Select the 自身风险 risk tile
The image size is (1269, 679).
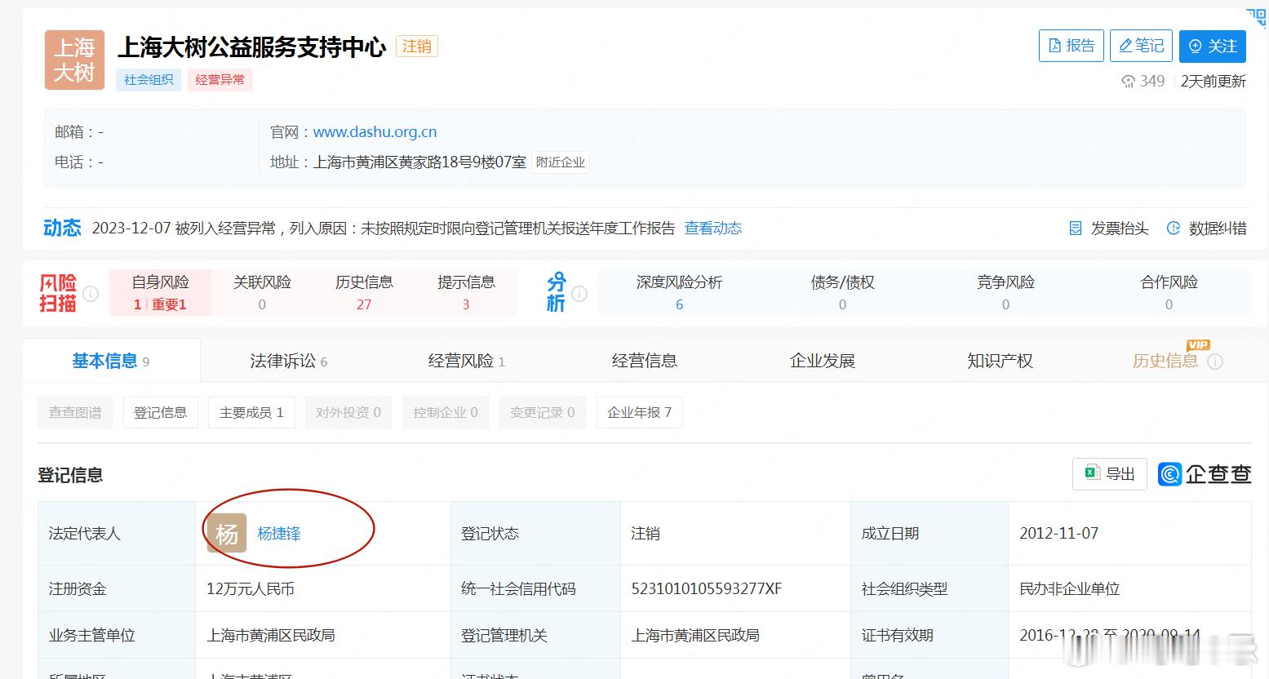pos(160,292)
